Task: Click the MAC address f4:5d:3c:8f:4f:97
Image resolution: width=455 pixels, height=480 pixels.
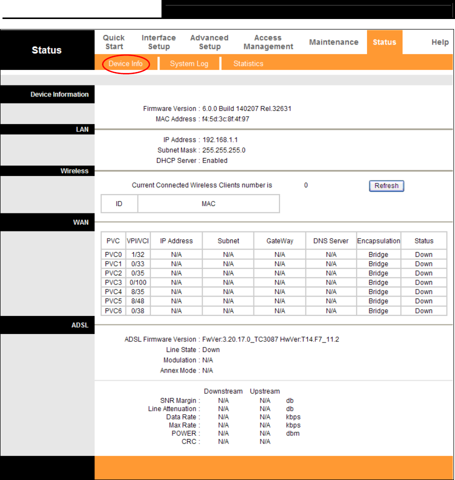Action: (x=225, y=119)
